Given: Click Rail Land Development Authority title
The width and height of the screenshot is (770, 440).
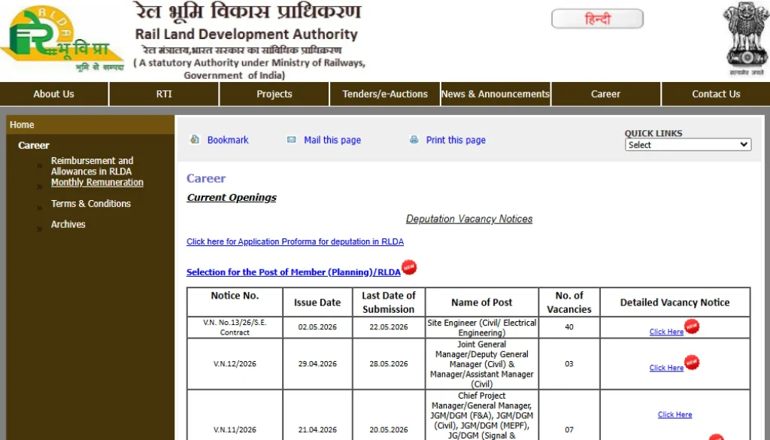Looking at the screenshot, I should tap(247, 34).
